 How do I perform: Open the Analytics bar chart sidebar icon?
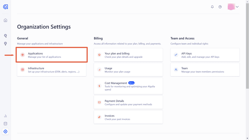[5, 116]
